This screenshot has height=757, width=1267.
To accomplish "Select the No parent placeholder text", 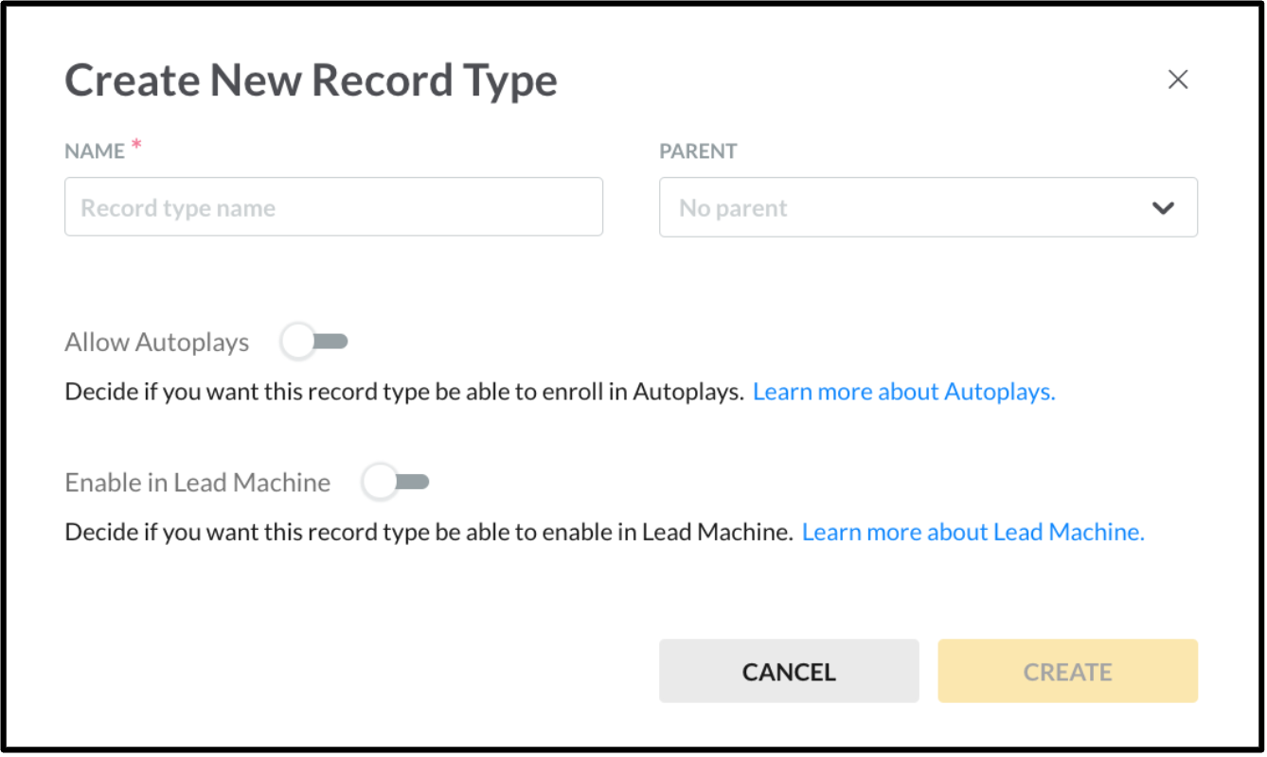I will 733,208.
